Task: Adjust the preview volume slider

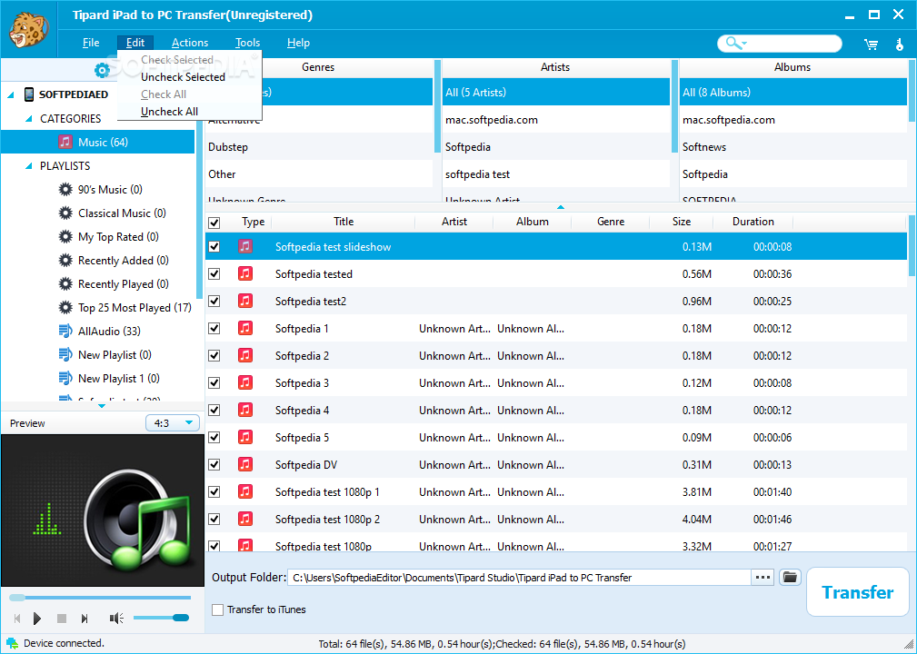Action: [161, 618]
